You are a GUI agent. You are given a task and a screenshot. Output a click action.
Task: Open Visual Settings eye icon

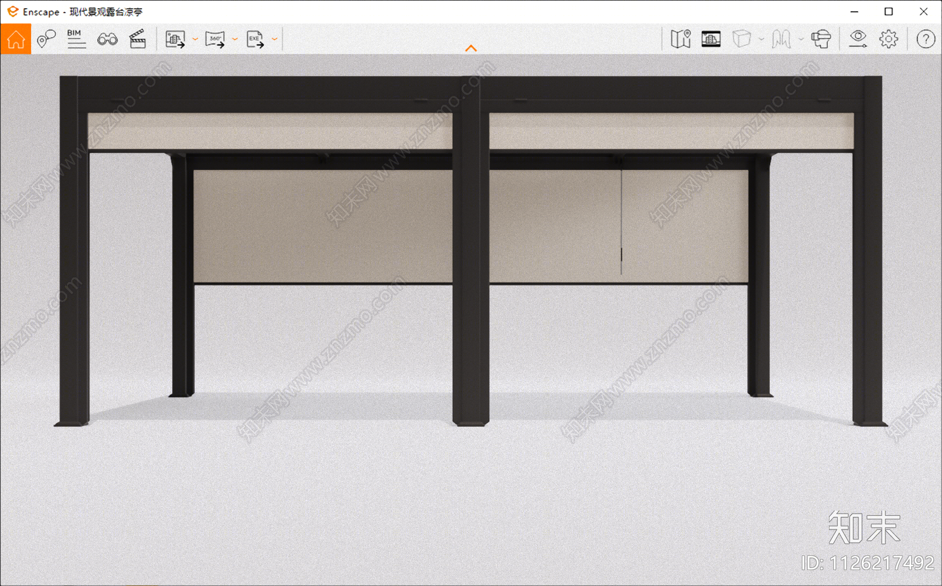(858, 39)
